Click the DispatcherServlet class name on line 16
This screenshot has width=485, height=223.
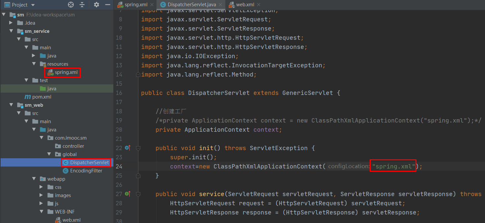[x=219, y=93]
